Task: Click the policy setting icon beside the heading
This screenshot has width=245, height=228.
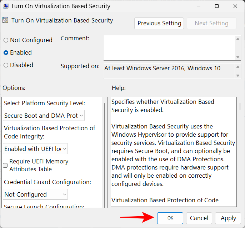Action: coord(5,21)
